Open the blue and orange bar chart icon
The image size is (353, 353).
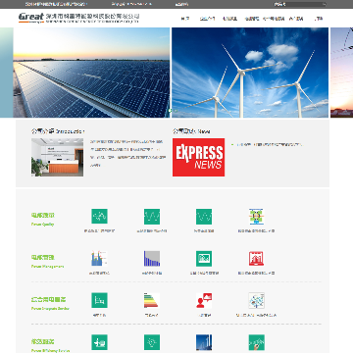(x=99, y=259)
